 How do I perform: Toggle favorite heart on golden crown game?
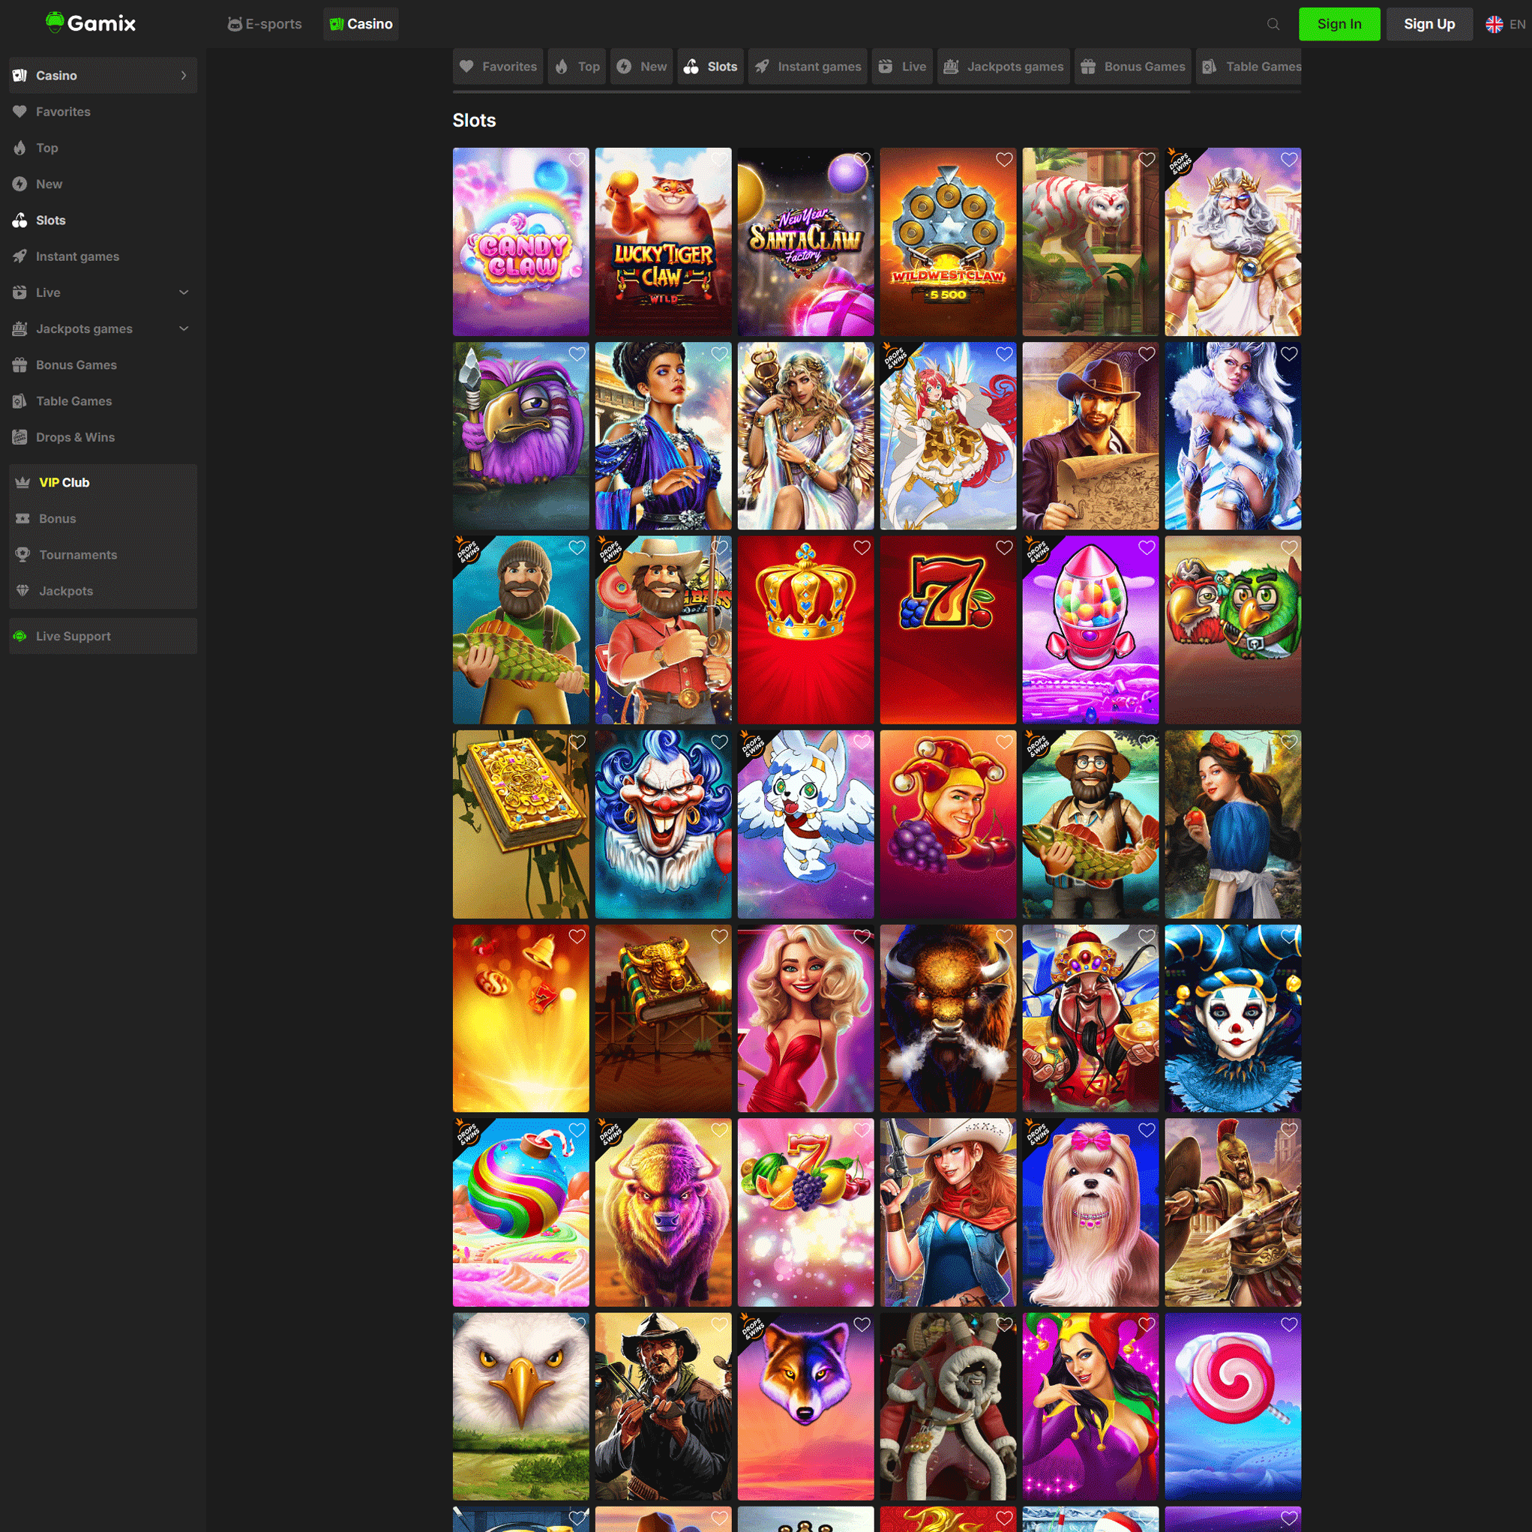pos(862,547)
